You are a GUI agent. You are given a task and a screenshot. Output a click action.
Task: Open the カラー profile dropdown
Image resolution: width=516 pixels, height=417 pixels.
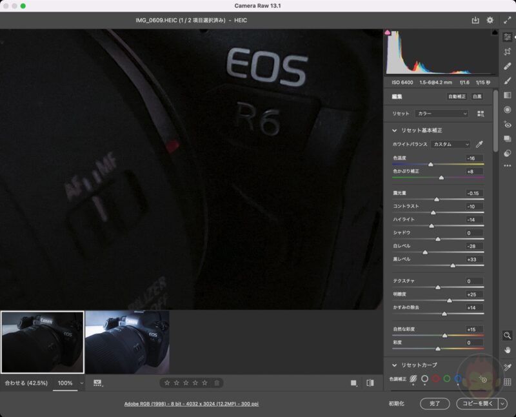(x=442, y=114)
